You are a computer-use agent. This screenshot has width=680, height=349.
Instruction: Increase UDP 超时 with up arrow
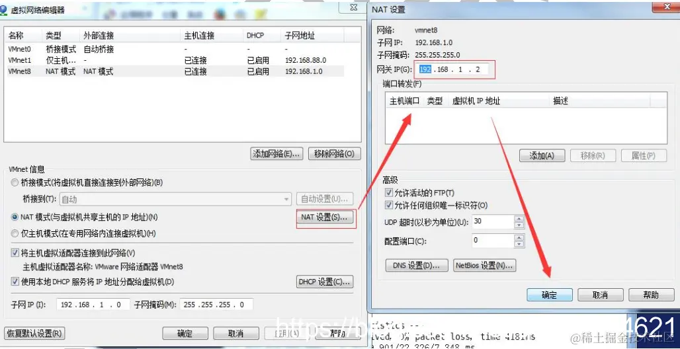pyautogui.click(x=519, y=219)
